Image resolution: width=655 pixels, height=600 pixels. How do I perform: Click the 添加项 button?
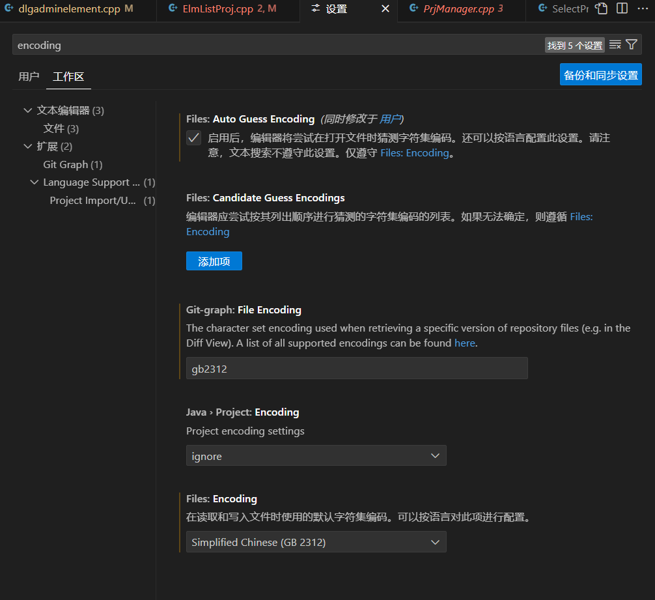pyautogui.click(x=214, y=261)
